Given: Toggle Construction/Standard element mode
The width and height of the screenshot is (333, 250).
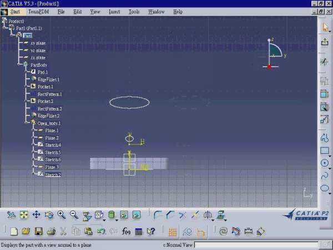Looking at the screenshot, I should coord(187,232).
